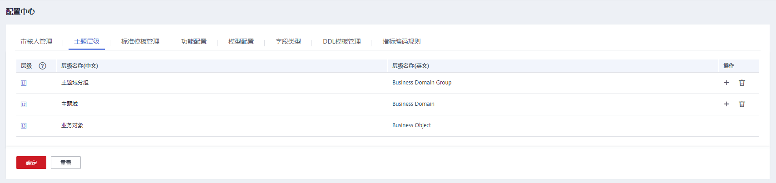776x183 pixels.
Task: Switch to the 字段类型 tab
Action: (x=288, y=41)
